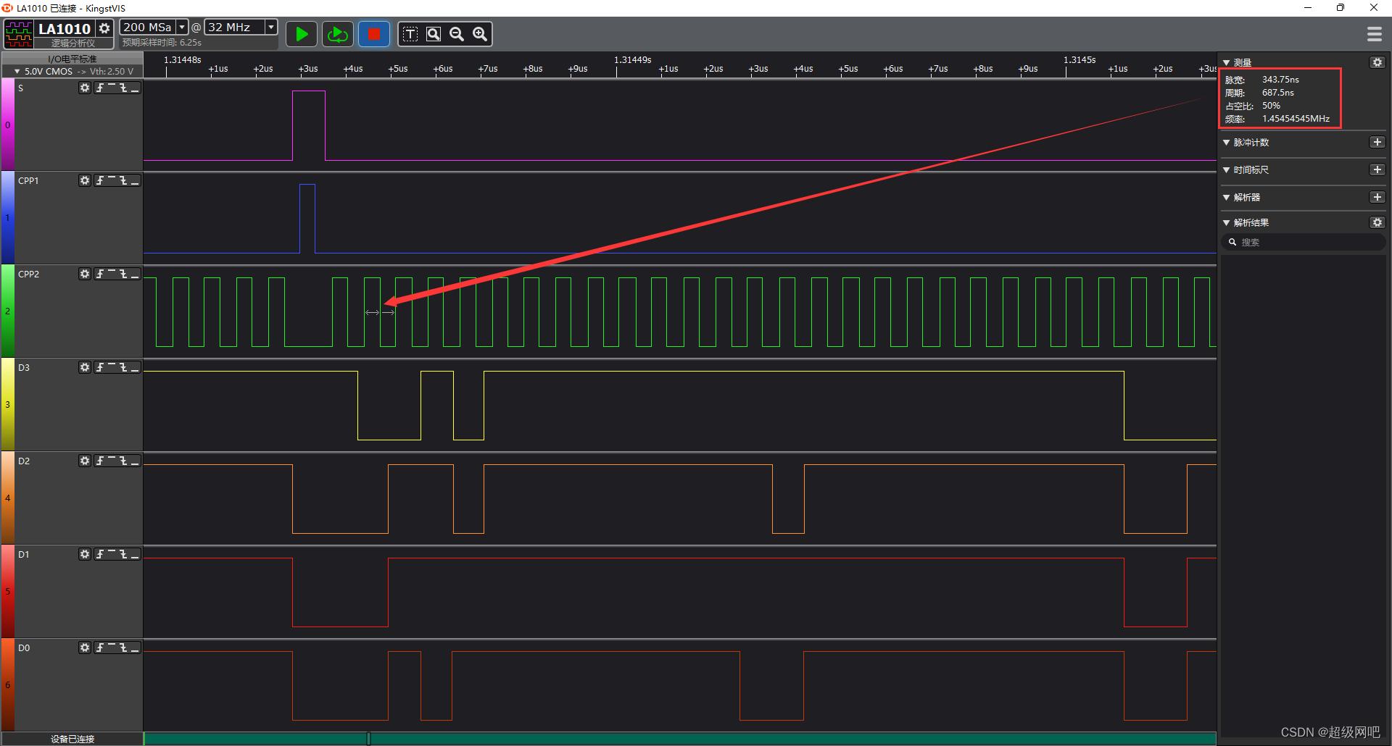
Task: Open settings gear for channel CPP2
Action: [x=85, y=274]
